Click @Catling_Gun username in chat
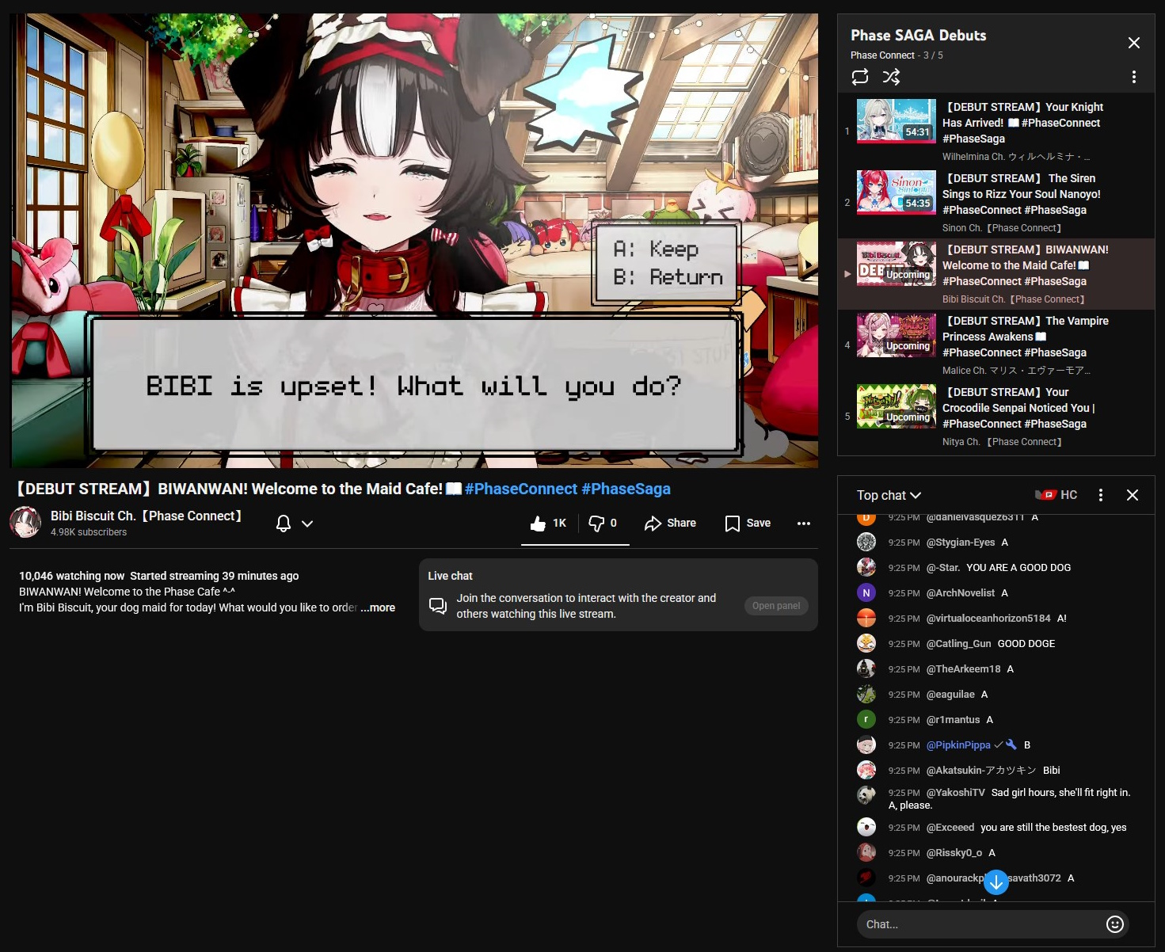Image resolution: width=1165 pixels, height=952 pixels. point(959,644)
